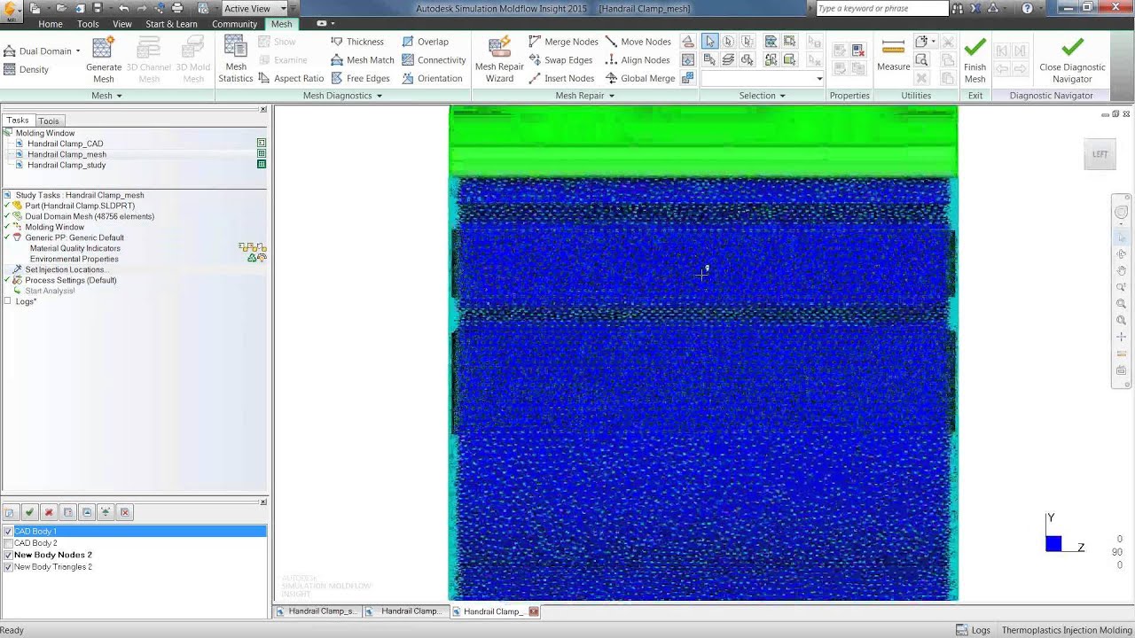This screenshot has height=638, width=1135.
Task: Click the green checkmark activate layer icon
Action: coord(29,512)
